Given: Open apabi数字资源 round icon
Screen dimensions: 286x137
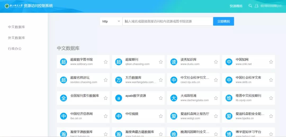Looking at the screenshot, I should [119, 98].
